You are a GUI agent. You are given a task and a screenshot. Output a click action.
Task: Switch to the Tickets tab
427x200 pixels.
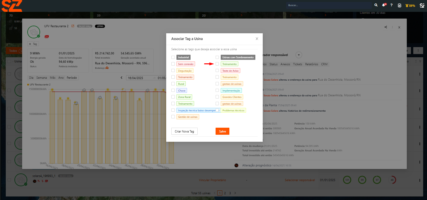[x=297, y=64]
